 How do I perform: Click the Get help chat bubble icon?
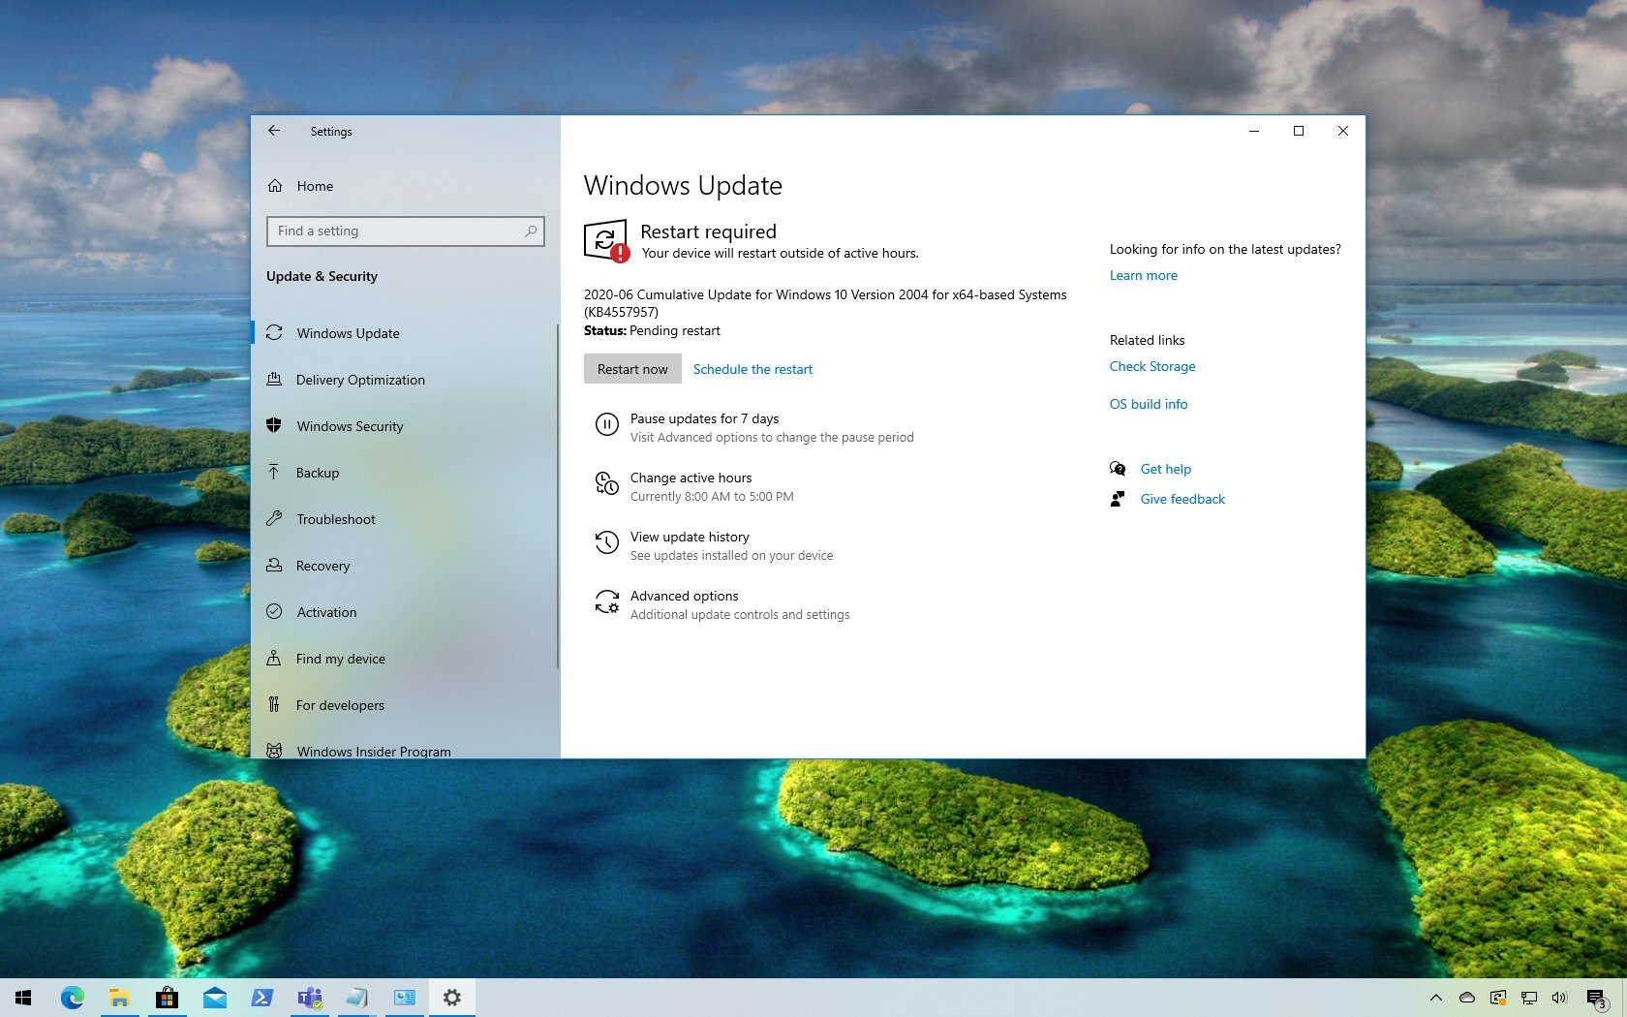[x=1118, y=469]
